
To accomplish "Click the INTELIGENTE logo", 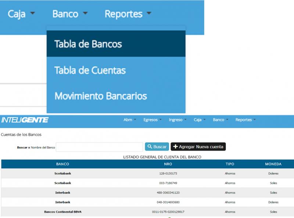I will point(25,120).
